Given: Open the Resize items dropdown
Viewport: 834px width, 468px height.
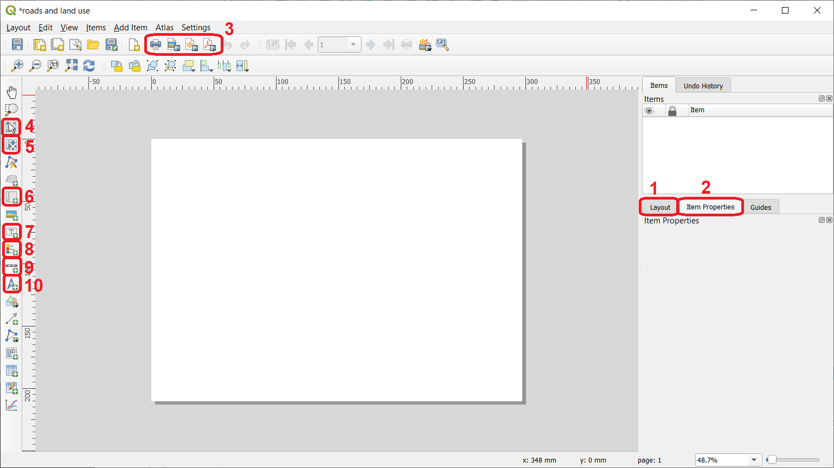Looking at the screenshot, I should coord(242,66).
